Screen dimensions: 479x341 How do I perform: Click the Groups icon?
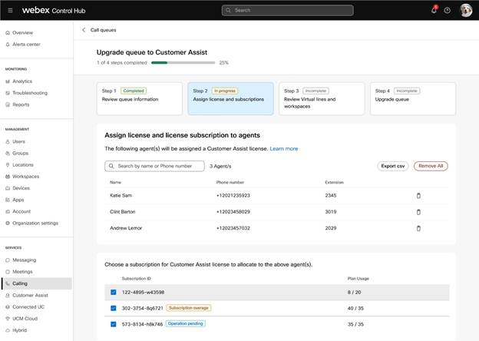(x=8, y=153)
